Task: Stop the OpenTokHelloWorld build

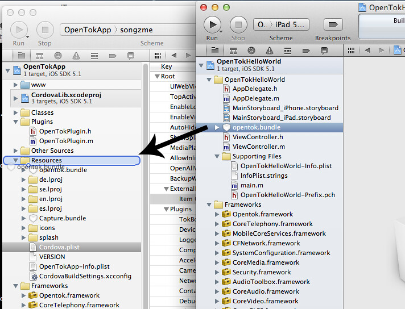Action: [238, 25]
